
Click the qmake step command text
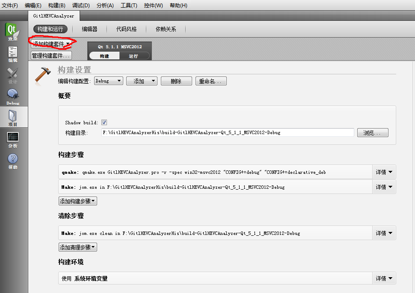pyautogui.click(x=193, y=172)
